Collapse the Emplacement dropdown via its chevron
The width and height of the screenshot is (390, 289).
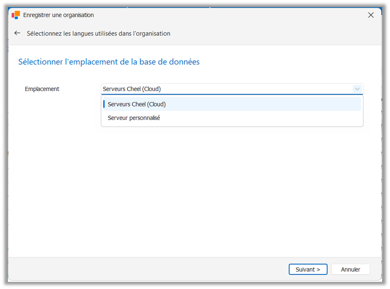[357, 89]
